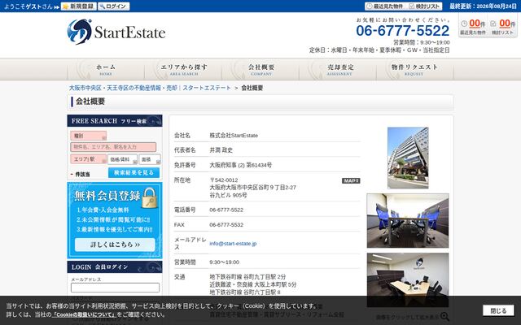Click 地下鉄谷町線 谷町九丁目駅 2分 text
521x325 pixels.
pyautogui.click(x=247, y=277)
